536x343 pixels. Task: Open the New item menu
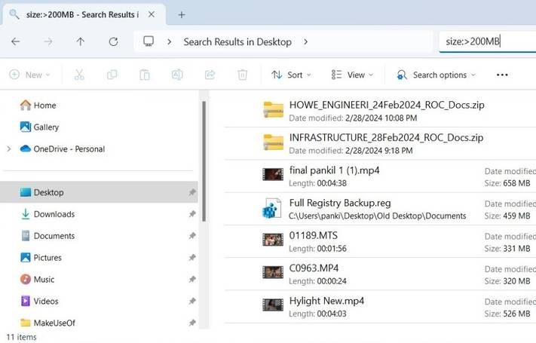[x=29, y=75]
